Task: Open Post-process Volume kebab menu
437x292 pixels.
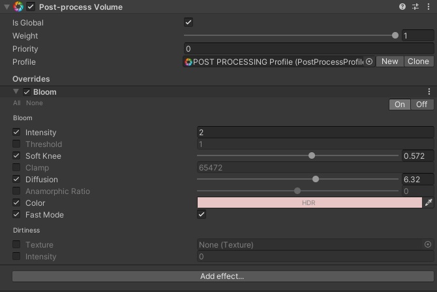Action: [429, 7]
